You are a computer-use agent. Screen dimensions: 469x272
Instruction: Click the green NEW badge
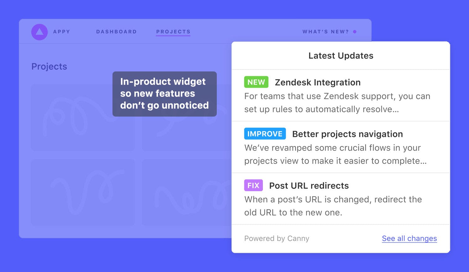click(256, 82)
